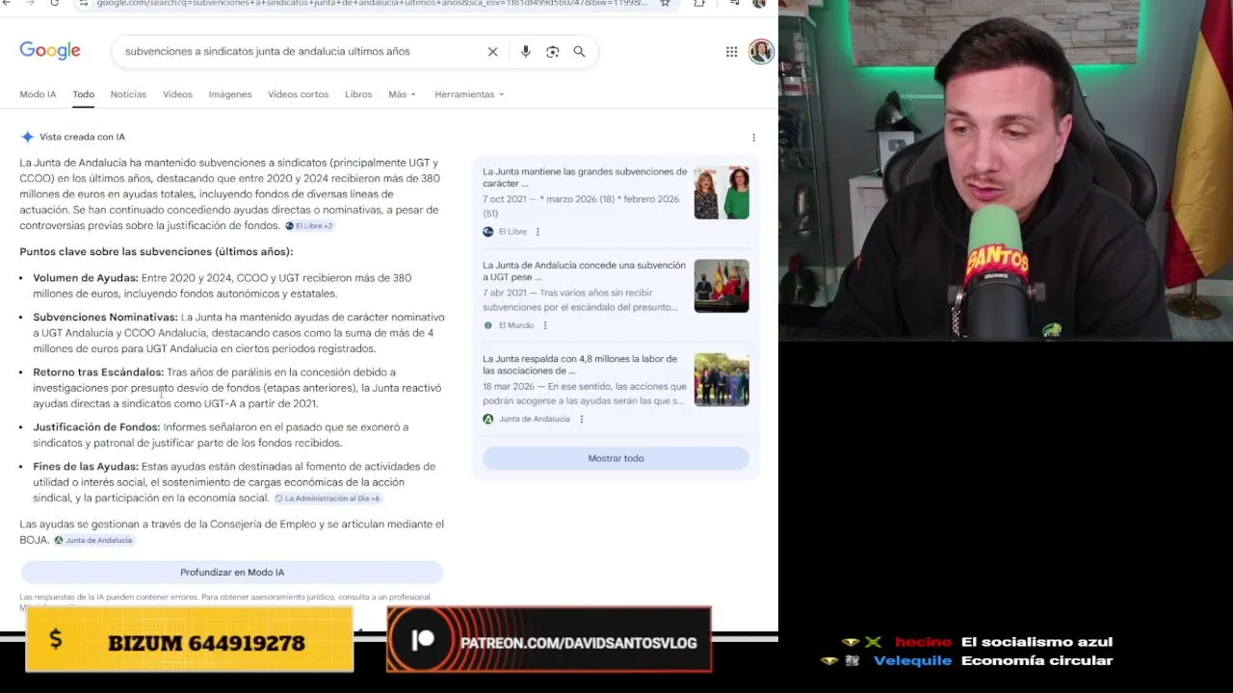The height and width of the screenshot is (693, 1233).
Task: Click the bullet text Retorno tras Escándalos:
Action: [x=98, y=372]
